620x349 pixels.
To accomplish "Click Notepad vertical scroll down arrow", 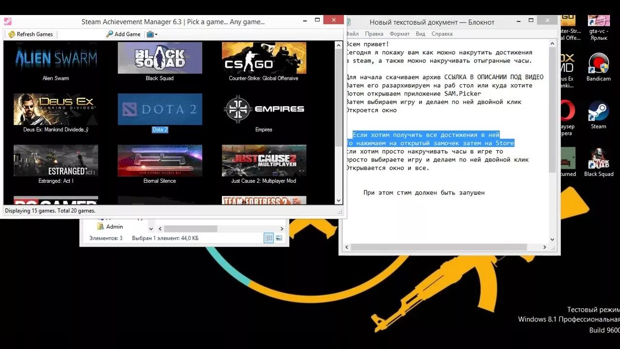I will point(552,239).
